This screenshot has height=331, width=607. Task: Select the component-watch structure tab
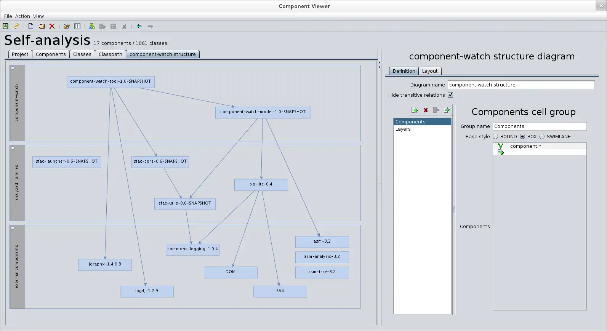[x=163, y=54]
